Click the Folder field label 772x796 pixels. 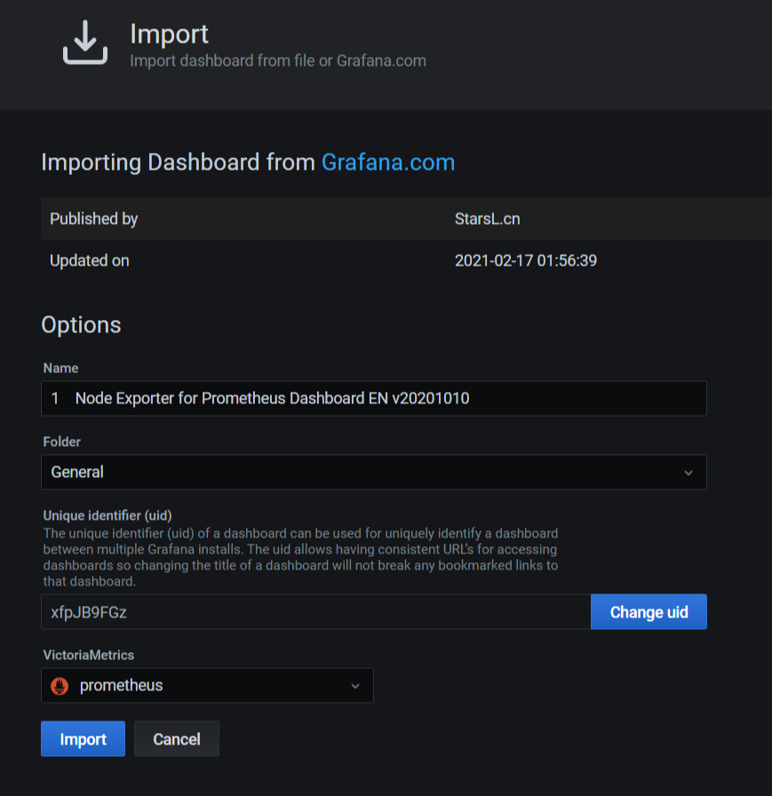(62, 442)
